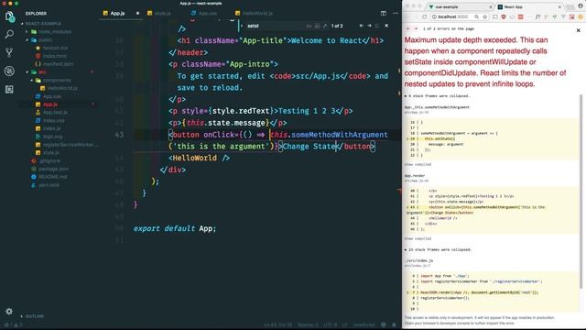Open the Manage gear menu

(9, 312)
